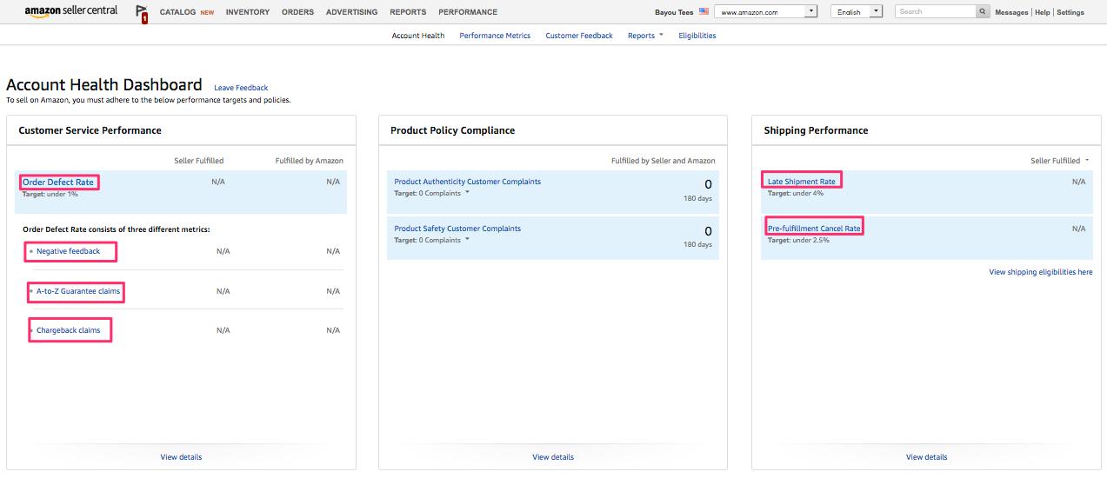The width and height of the screenshot is (1107, 498).
Task: Expand the Reports submenu arrow
Action: click(661, 36)
